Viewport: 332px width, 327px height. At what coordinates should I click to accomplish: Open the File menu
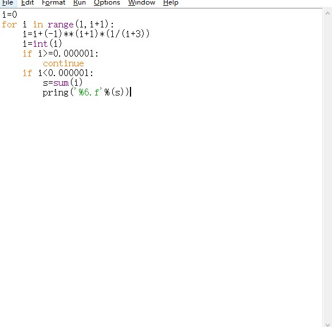pos(7,3)
